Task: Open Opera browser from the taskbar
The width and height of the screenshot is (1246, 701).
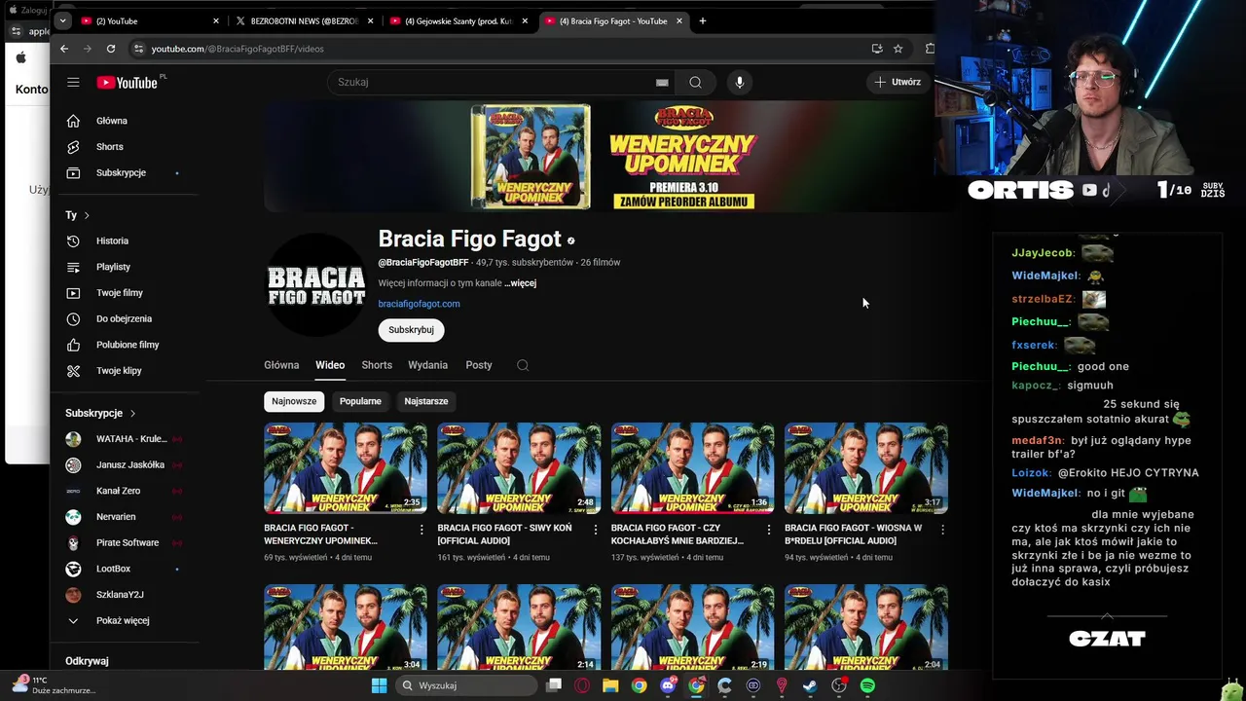Action: pos(582,685)
